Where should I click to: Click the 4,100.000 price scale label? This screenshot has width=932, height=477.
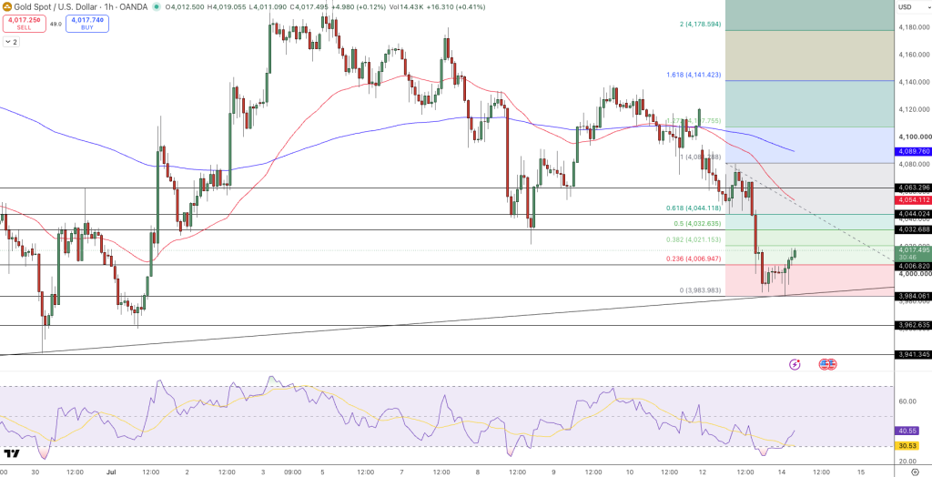click(914, 137)
